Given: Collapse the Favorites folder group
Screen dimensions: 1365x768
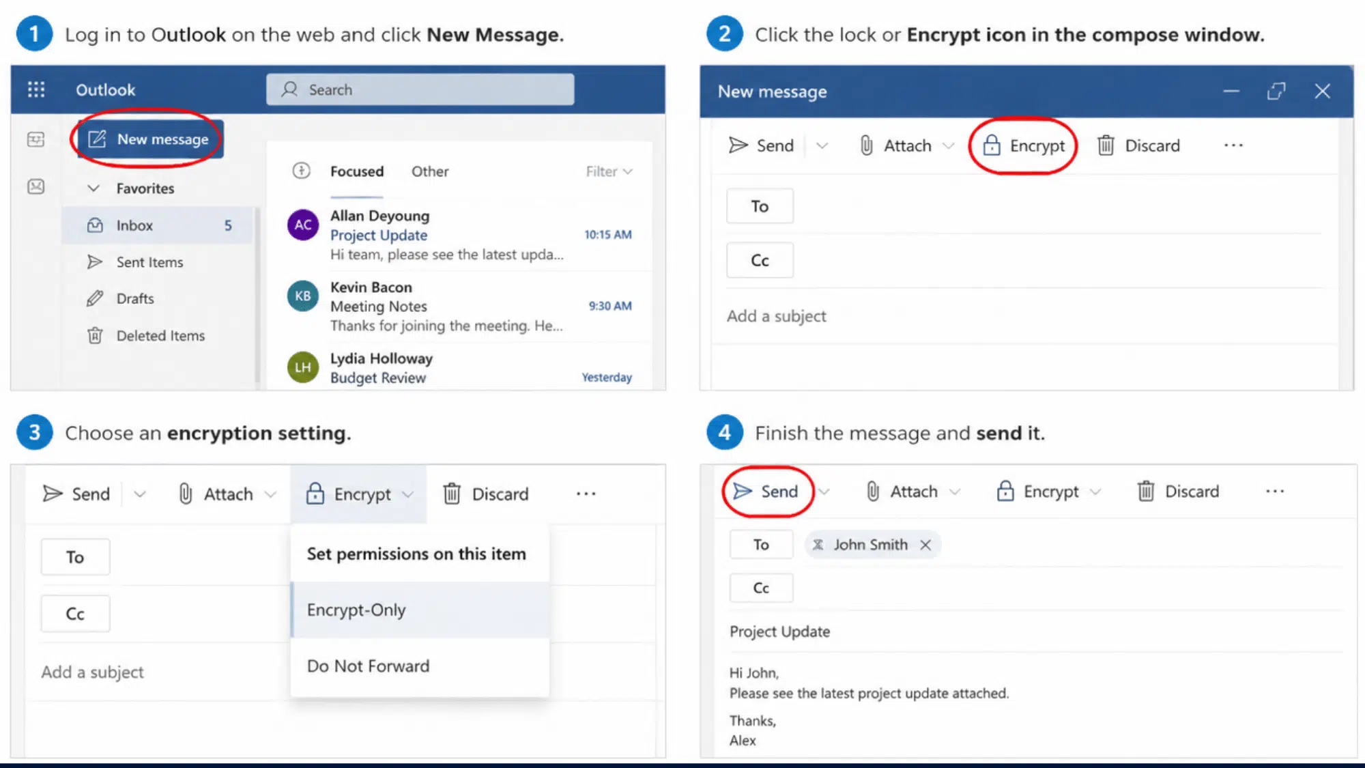Looking at the screenshot, I should tap(94, 188).
